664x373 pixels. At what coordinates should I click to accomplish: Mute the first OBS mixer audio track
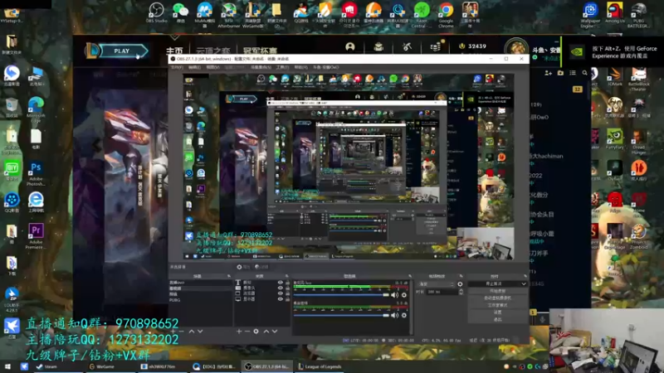(395, 295)
